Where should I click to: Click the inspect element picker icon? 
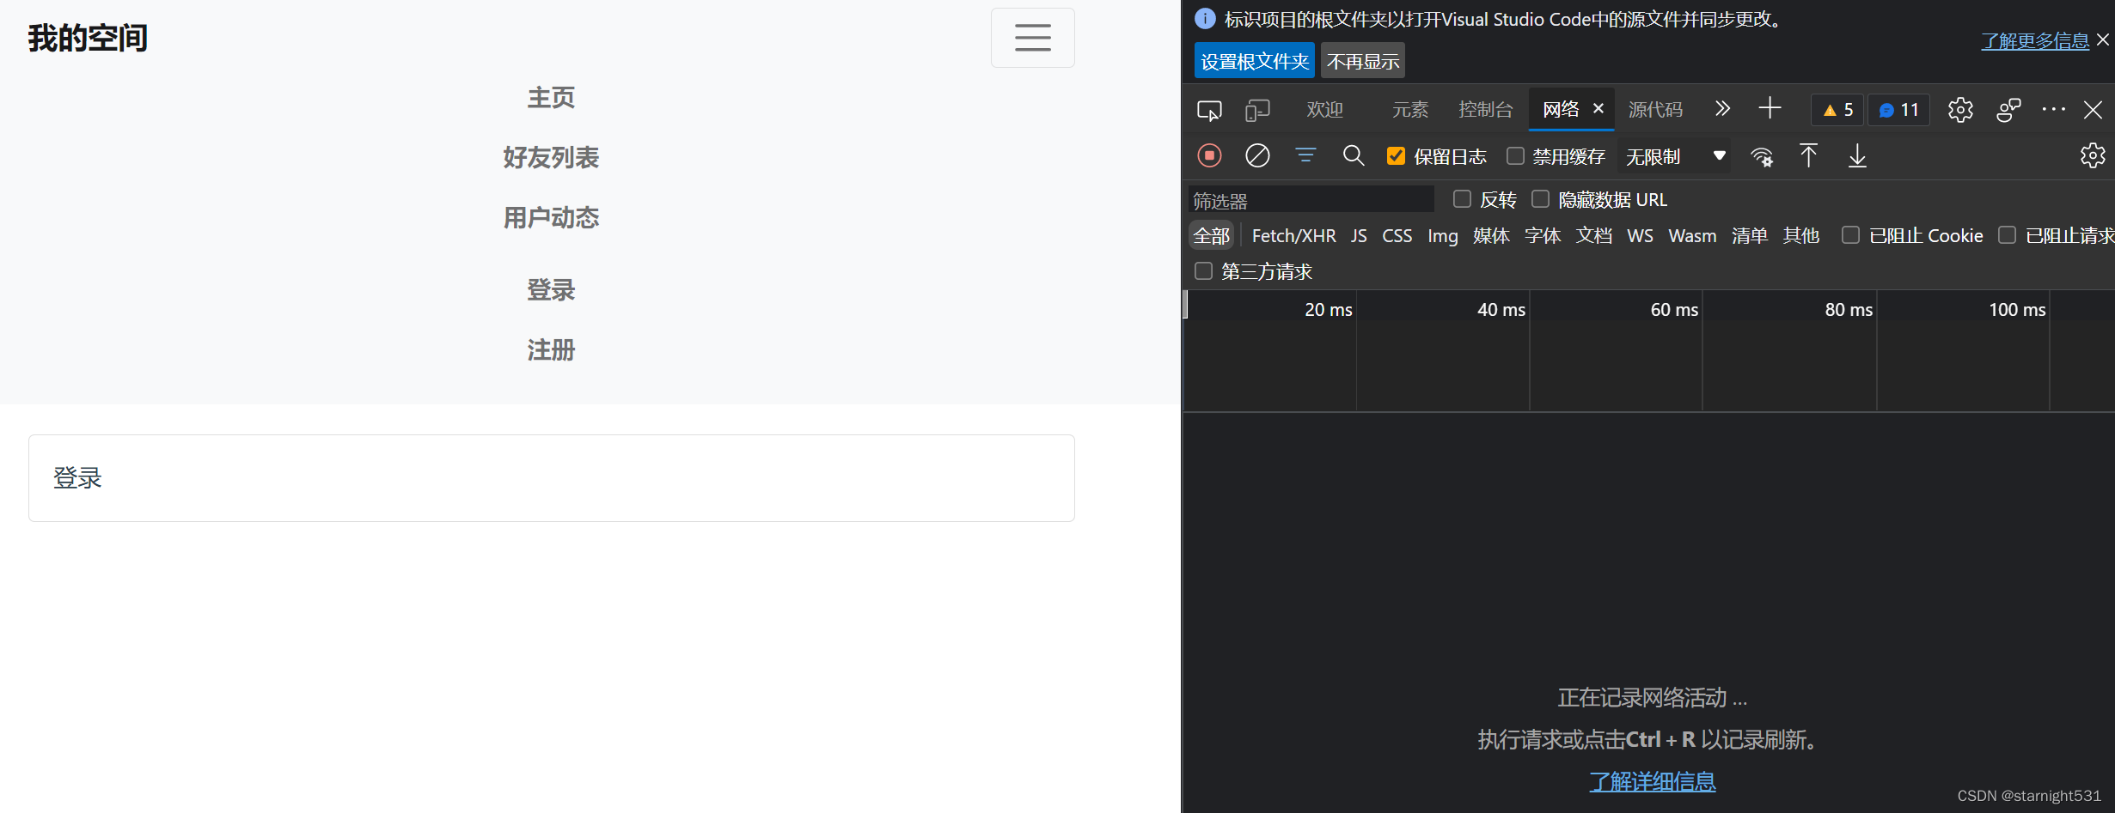pos(1209,110)
